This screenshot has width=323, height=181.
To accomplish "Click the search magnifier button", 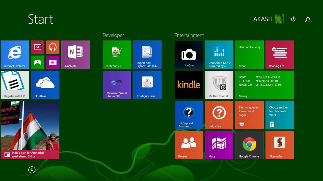I will coord(307,19).
